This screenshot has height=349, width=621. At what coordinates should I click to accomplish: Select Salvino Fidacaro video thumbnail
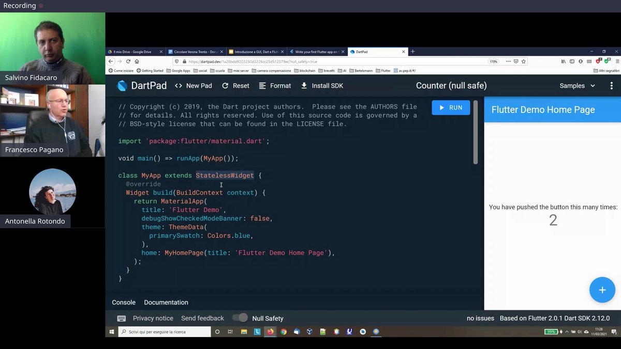point(52,49)
